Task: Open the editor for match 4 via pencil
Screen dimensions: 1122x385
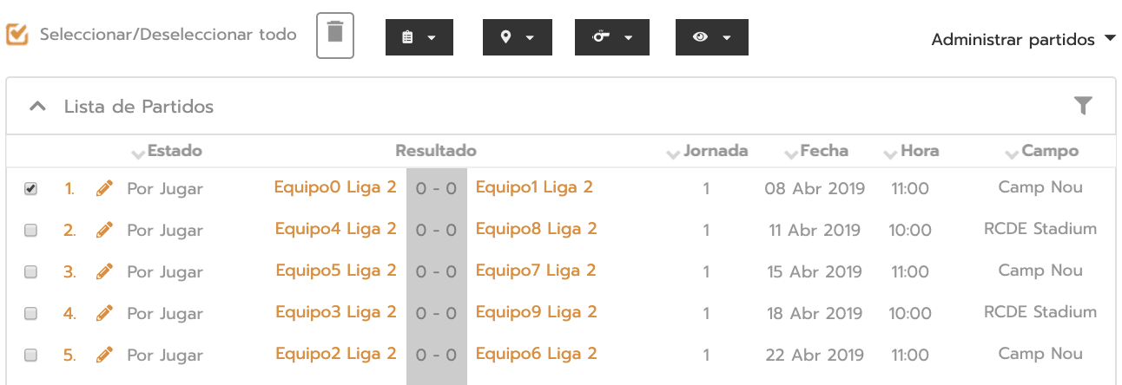Action: pyautogui.click(x=104, y=313)
